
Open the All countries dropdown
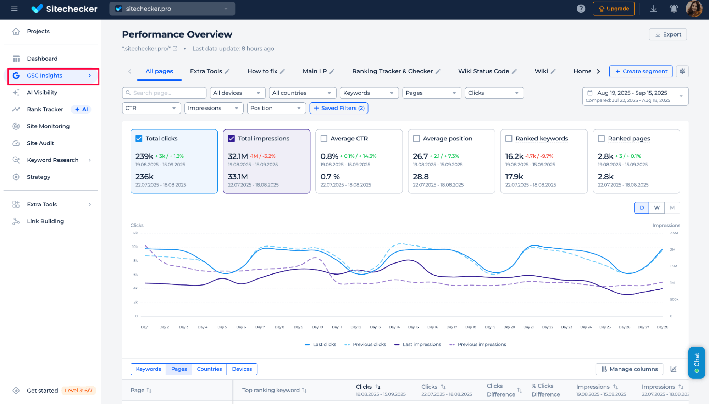coord(303,93)
